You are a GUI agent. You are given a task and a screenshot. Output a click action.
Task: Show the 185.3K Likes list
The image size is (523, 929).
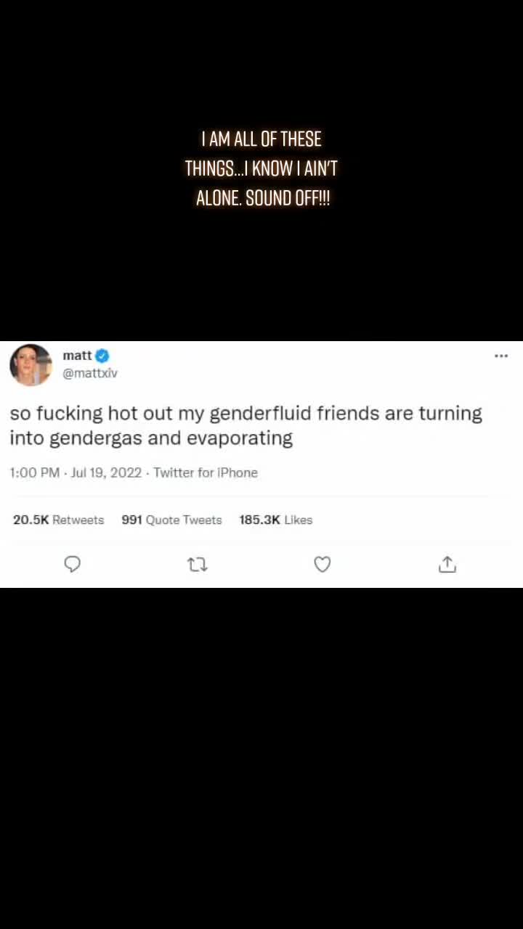(x=276, y=520)
